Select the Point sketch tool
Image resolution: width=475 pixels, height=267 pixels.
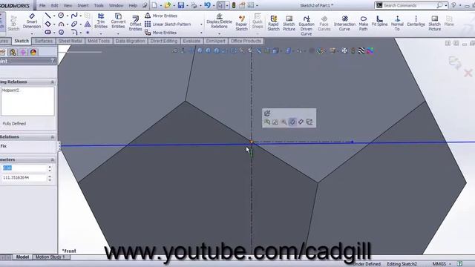tap(88, 32)
